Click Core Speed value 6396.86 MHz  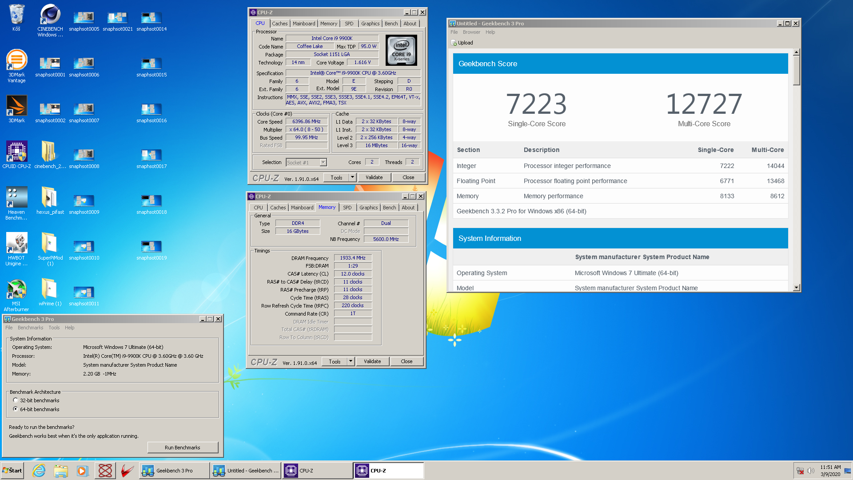(x=307, y=121)
